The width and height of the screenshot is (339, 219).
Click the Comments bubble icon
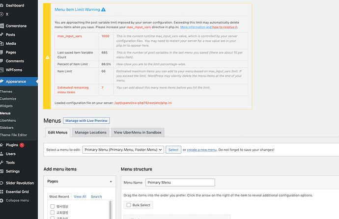pyautogui.click(x=2, y=61)
